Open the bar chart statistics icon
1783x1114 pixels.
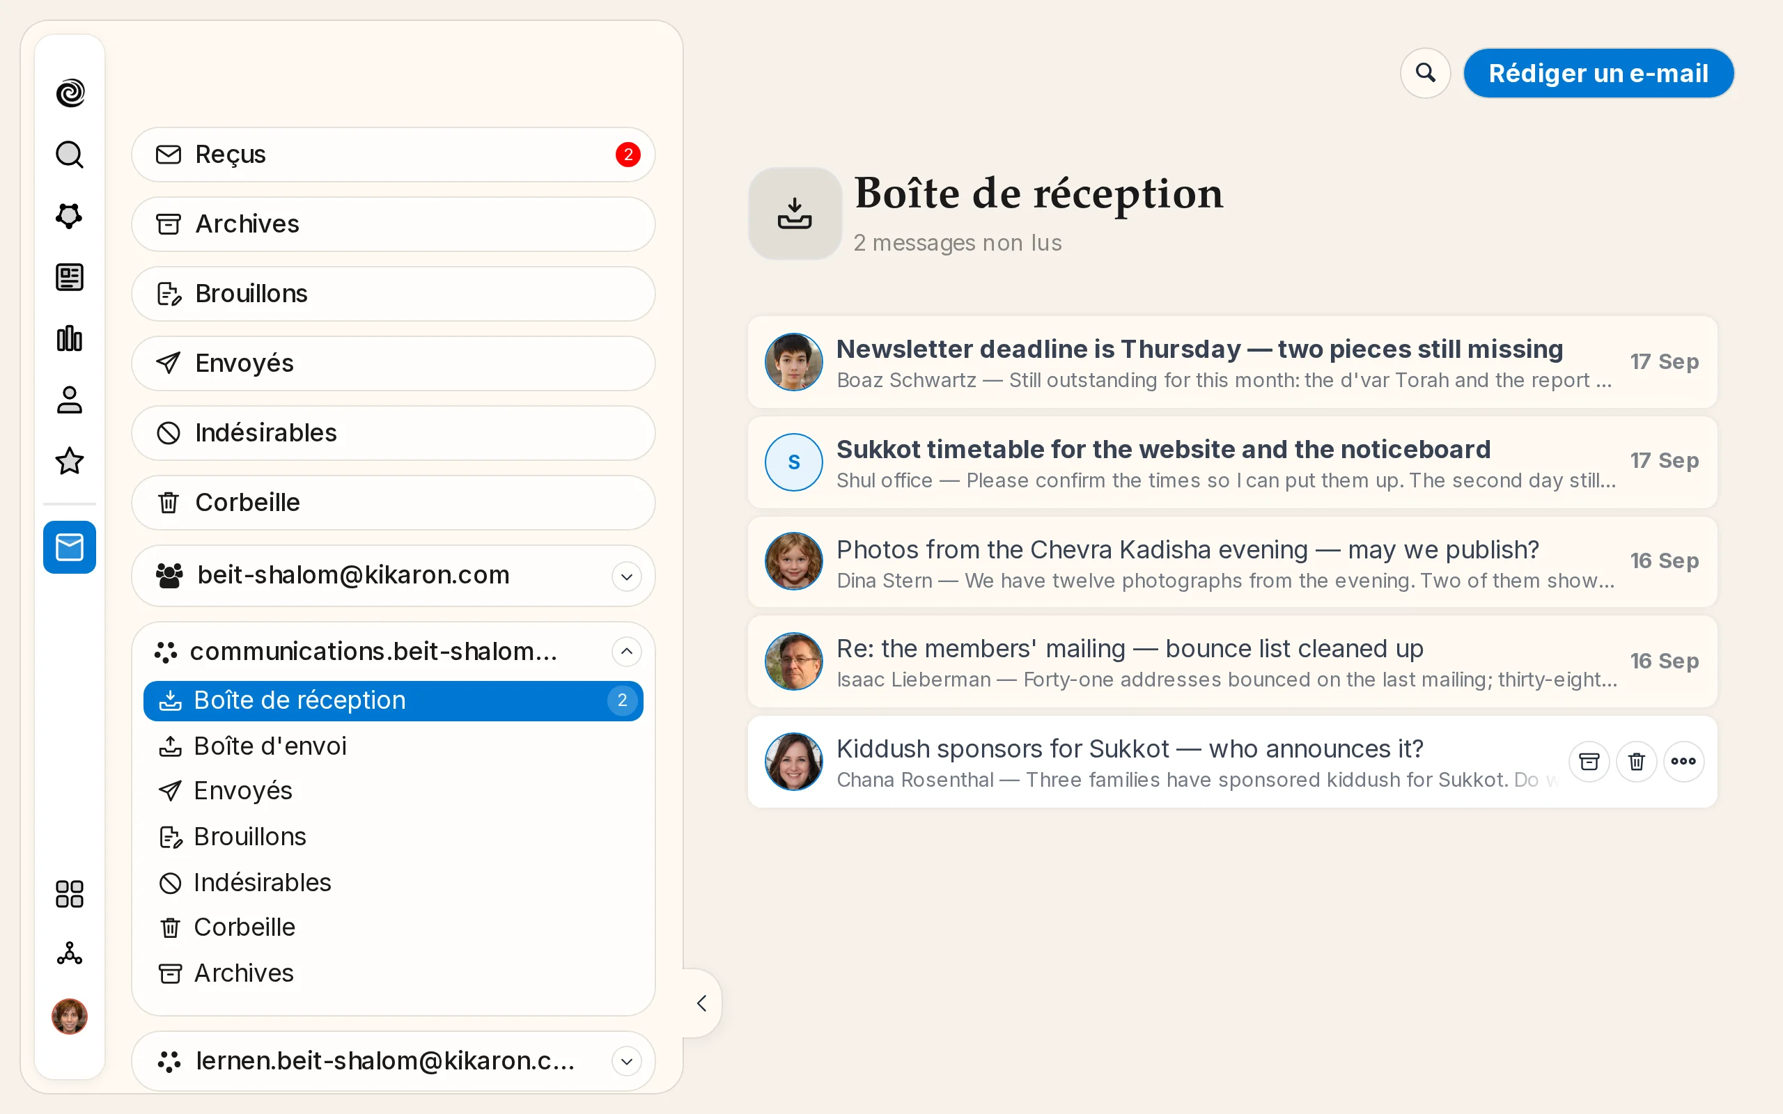(70, 339)
